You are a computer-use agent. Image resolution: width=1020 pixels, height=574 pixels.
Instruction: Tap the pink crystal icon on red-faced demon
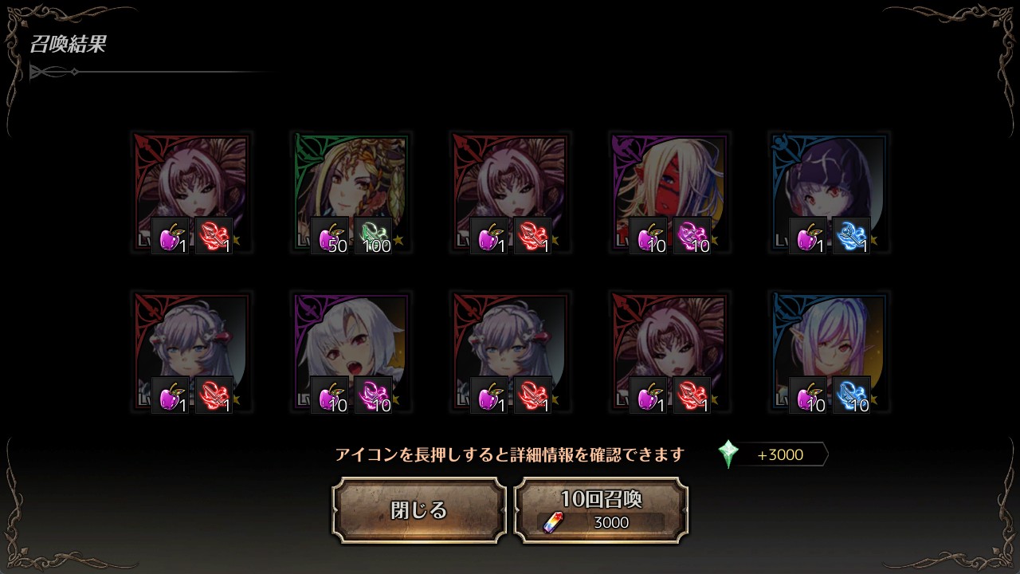[692, 236]
